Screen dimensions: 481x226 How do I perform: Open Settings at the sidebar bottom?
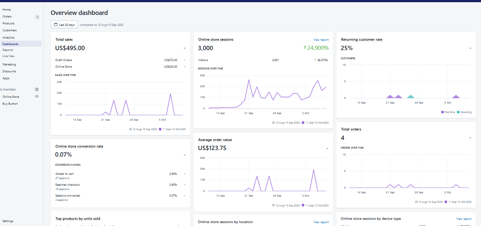8,221
